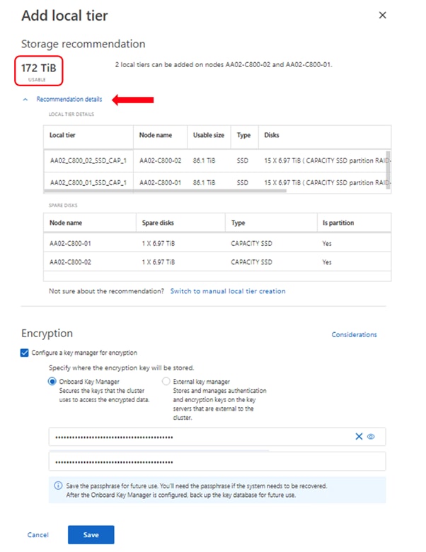
Task: Click the Usable size column header
Action: point(209,135)
